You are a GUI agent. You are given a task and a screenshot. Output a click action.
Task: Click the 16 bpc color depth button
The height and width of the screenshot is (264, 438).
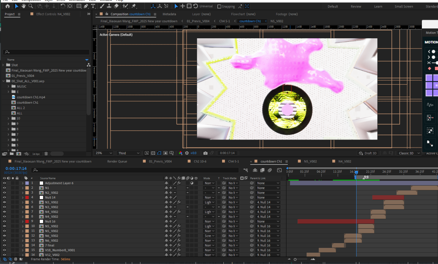pyautogui.click(x=36, y=154)
